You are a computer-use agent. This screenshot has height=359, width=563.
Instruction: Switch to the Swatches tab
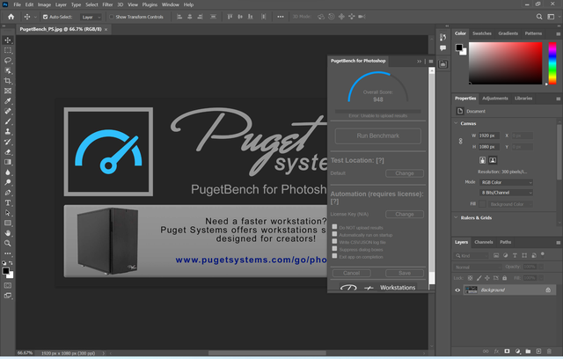pos(482,33)
